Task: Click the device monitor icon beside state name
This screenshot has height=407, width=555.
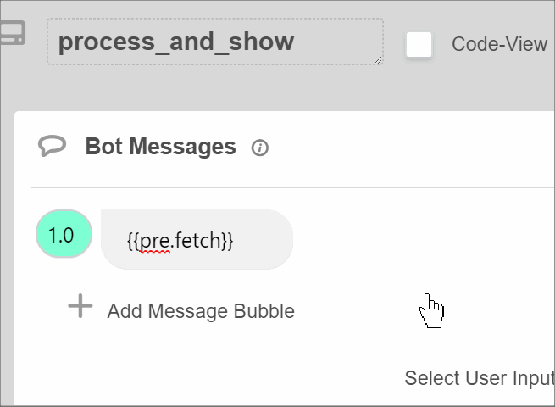Action: pos(13,32)
